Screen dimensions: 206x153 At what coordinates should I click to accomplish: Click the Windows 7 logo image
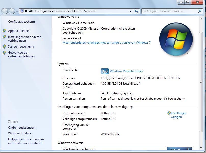(x=176, y=39)
